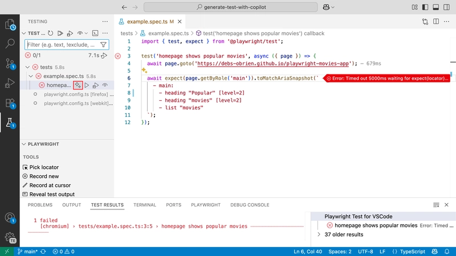Open the Testing flask icon in activity bar
The width and height of the screenshot is (456, 256).
tap(10, 122)
